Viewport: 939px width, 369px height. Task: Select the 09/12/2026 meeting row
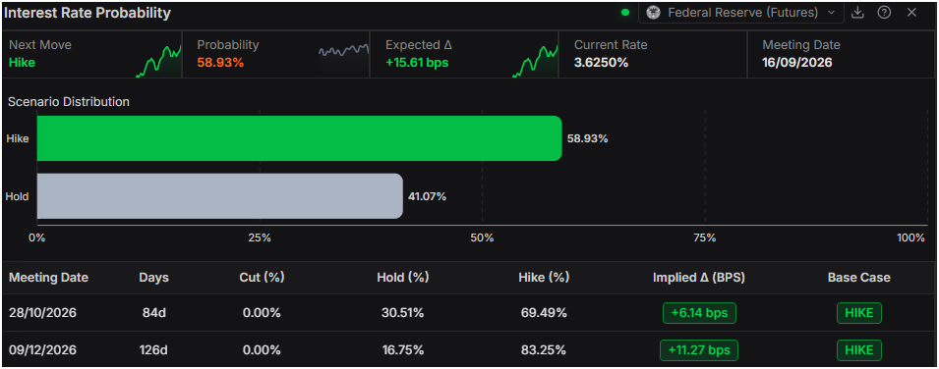(470, 350)
